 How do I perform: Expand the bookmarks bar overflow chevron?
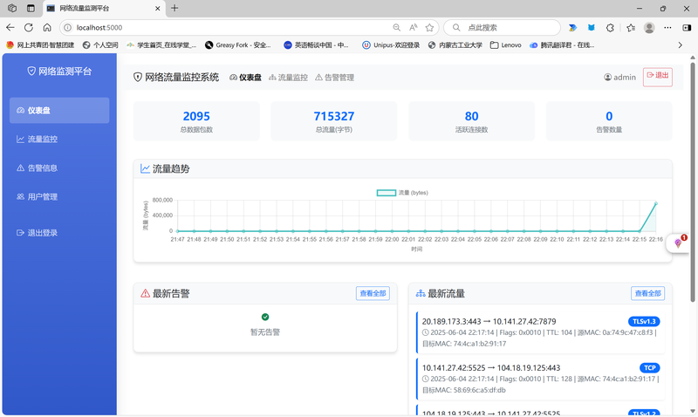(x=681, y=45)
